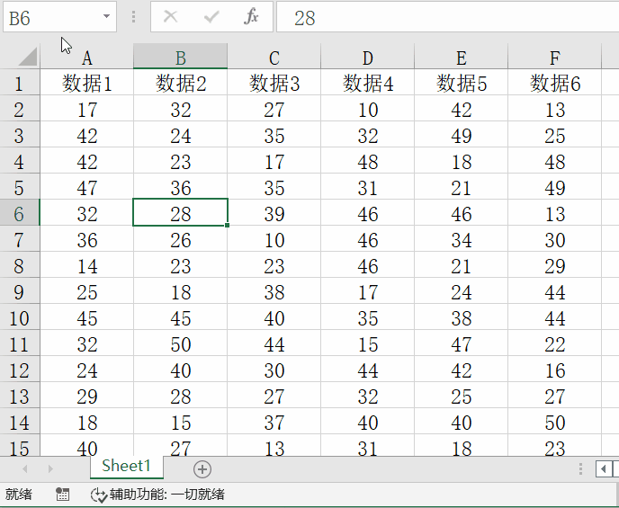Click cell A5 with value 47
The width and height of the screenshot is (619, 508).
click(x=87, y=186)
